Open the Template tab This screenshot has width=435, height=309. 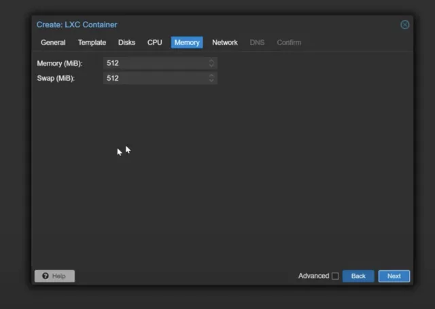(92, 42)
